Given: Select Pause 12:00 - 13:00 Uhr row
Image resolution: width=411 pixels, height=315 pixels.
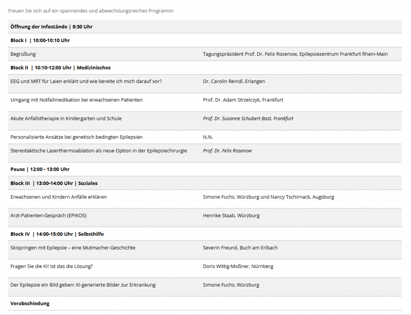Looking at the screenshot, I should point(205,169).
